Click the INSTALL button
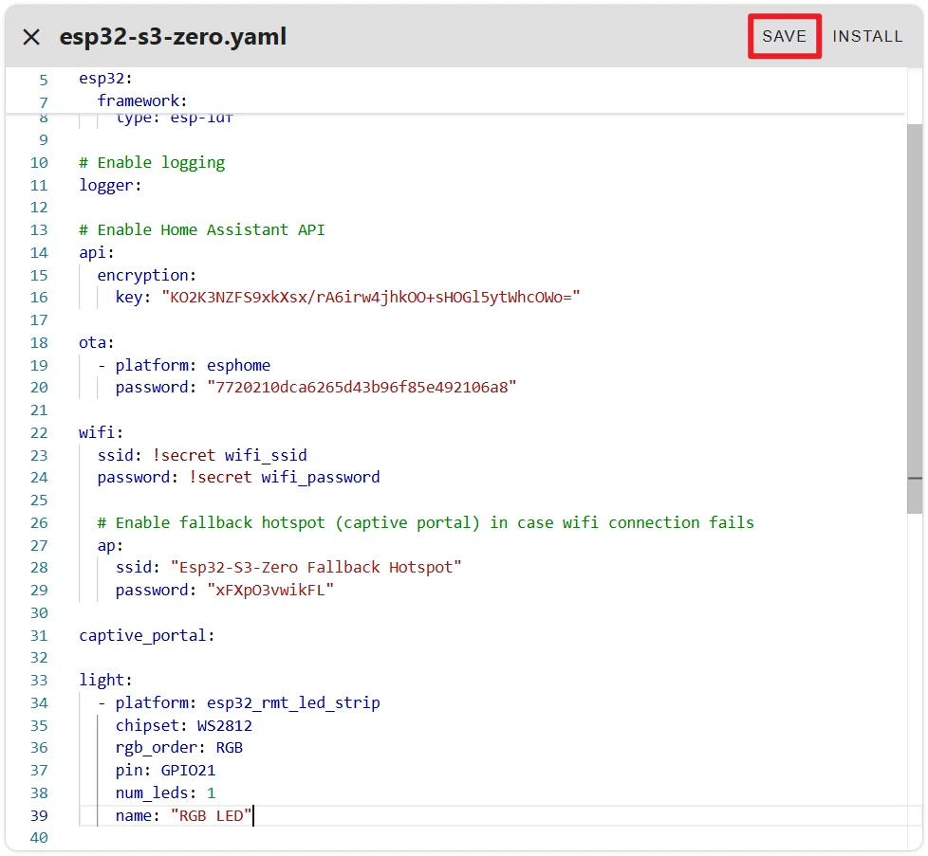This screenshot has width=928, height=856. (867, 36)
